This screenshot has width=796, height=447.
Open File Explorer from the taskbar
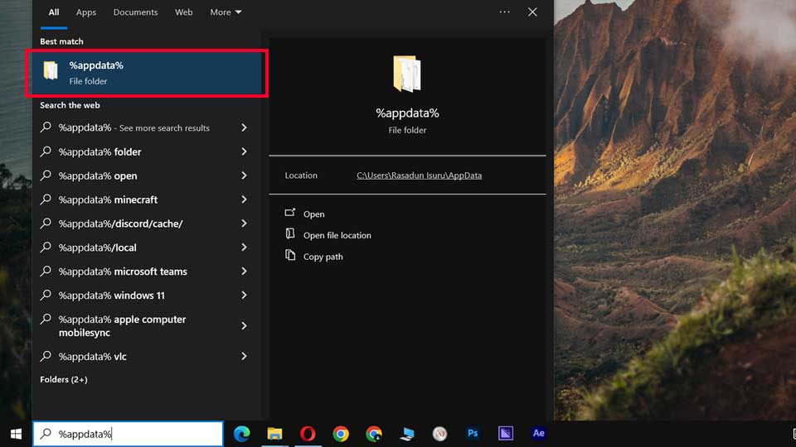click(x=274, y=434)
